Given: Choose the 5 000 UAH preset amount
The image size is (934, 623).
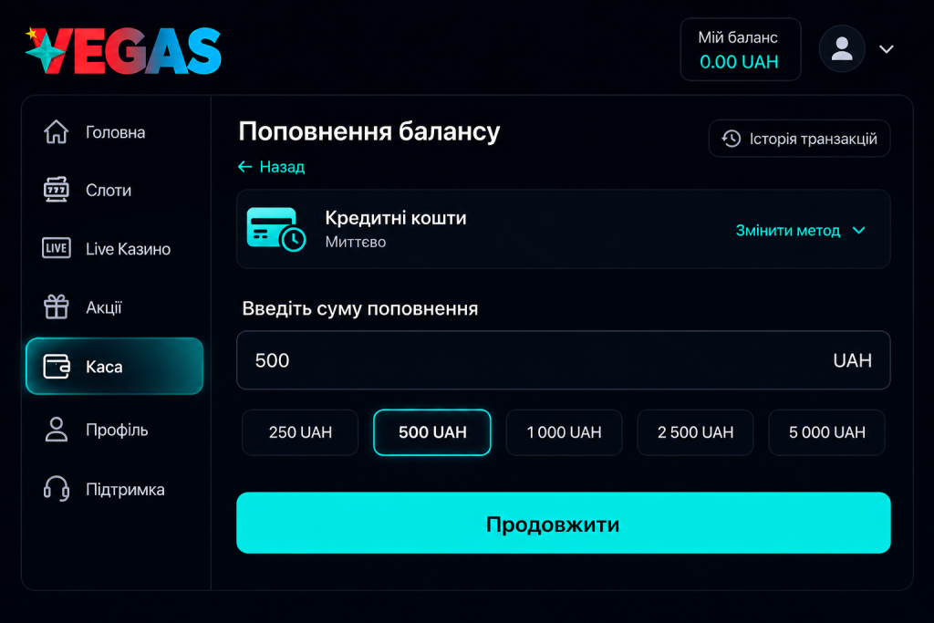Looking at the screenshot, I should tap(826, 432).
